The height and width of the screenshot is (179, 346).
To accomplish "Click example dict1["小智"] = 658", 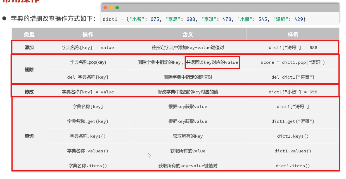I will (293, 92).
